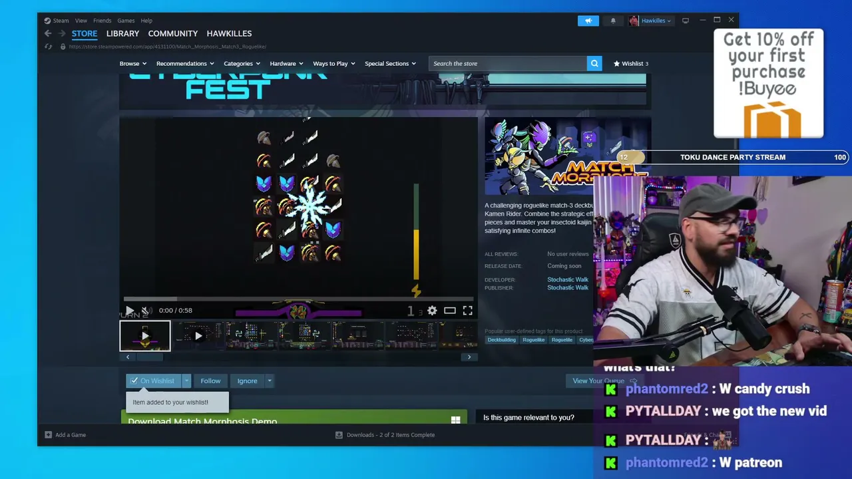Expand the wishlist options dropdown arrow
This screenshot has height=479, width=852.
pos(186,381)
